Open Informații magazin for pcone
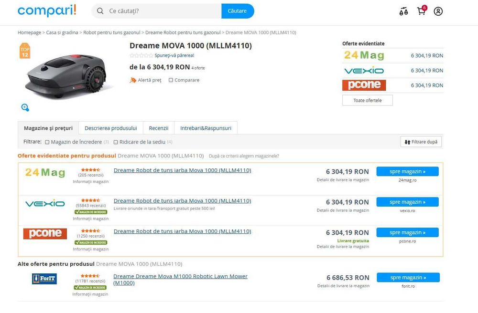The image size is (478, 313). (90, 249)
